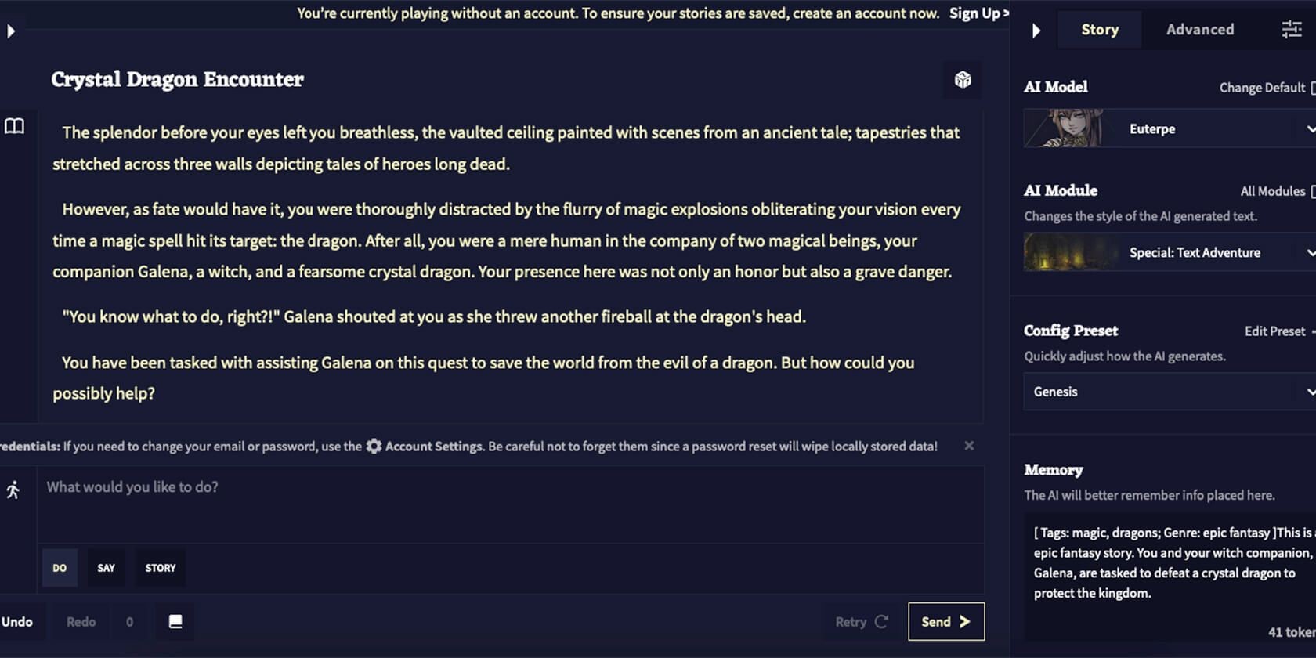Open the lorebook book icon beside story
This screenshot has height=658, width=1316.
pyautogui.click(x=15, y=126)
